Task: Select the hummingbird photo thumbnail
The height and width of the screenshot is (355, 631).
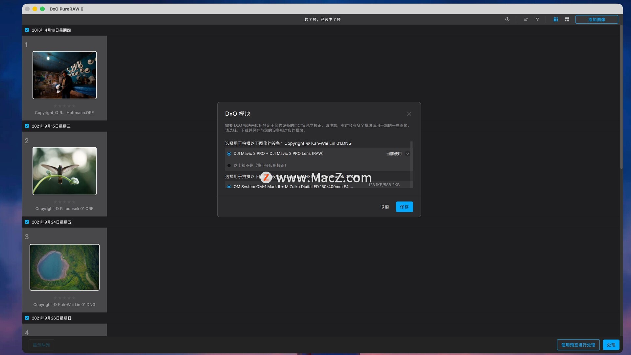Action: [64, 171]
